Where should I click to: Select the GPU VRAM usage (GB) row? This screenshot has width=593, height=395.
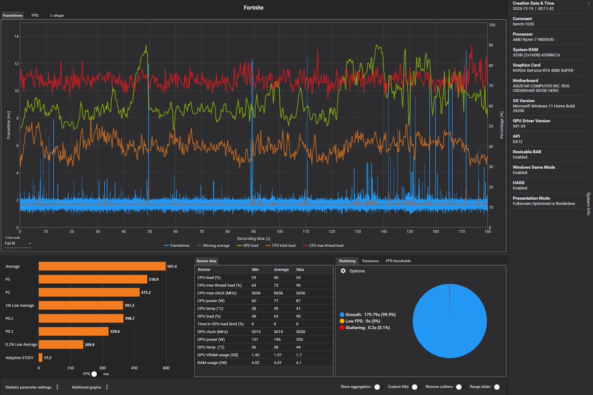click(264, 354)
